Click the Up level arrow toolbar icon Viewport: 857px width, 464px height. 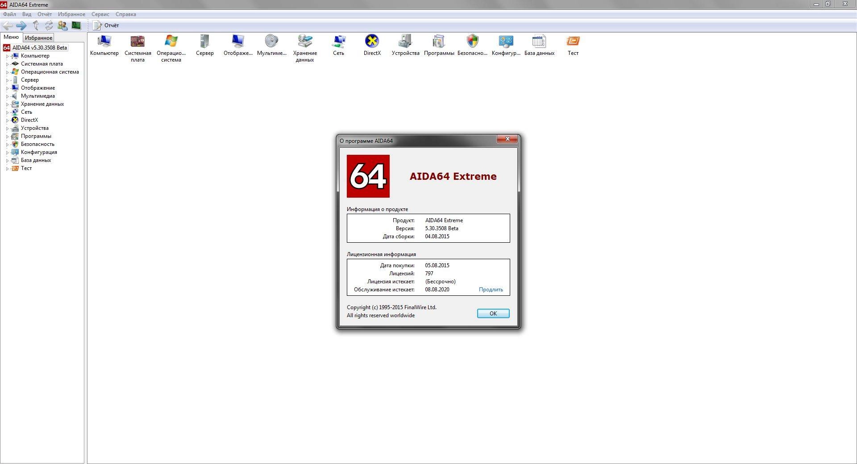tap(36, 25)
